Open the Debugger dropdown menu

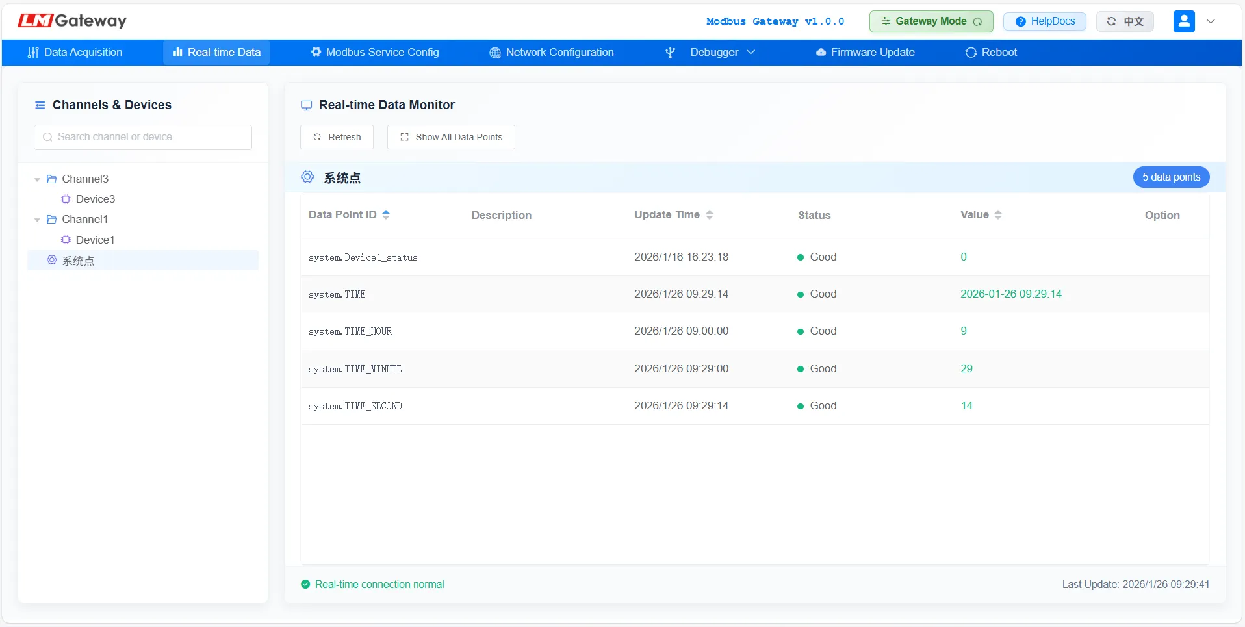713,53
